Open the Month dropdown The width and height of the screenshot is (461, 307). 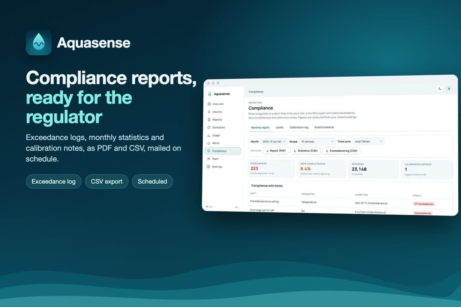coord(274,142)
